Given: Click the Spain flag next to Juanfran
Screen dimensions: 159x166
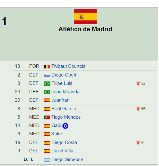Looking at the screenshot, I should (x=47, y=100).
